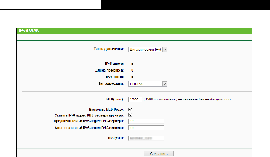This screenshot has width=270, height=157.
Task: Click the prefix length value 0
Action: 132,70
